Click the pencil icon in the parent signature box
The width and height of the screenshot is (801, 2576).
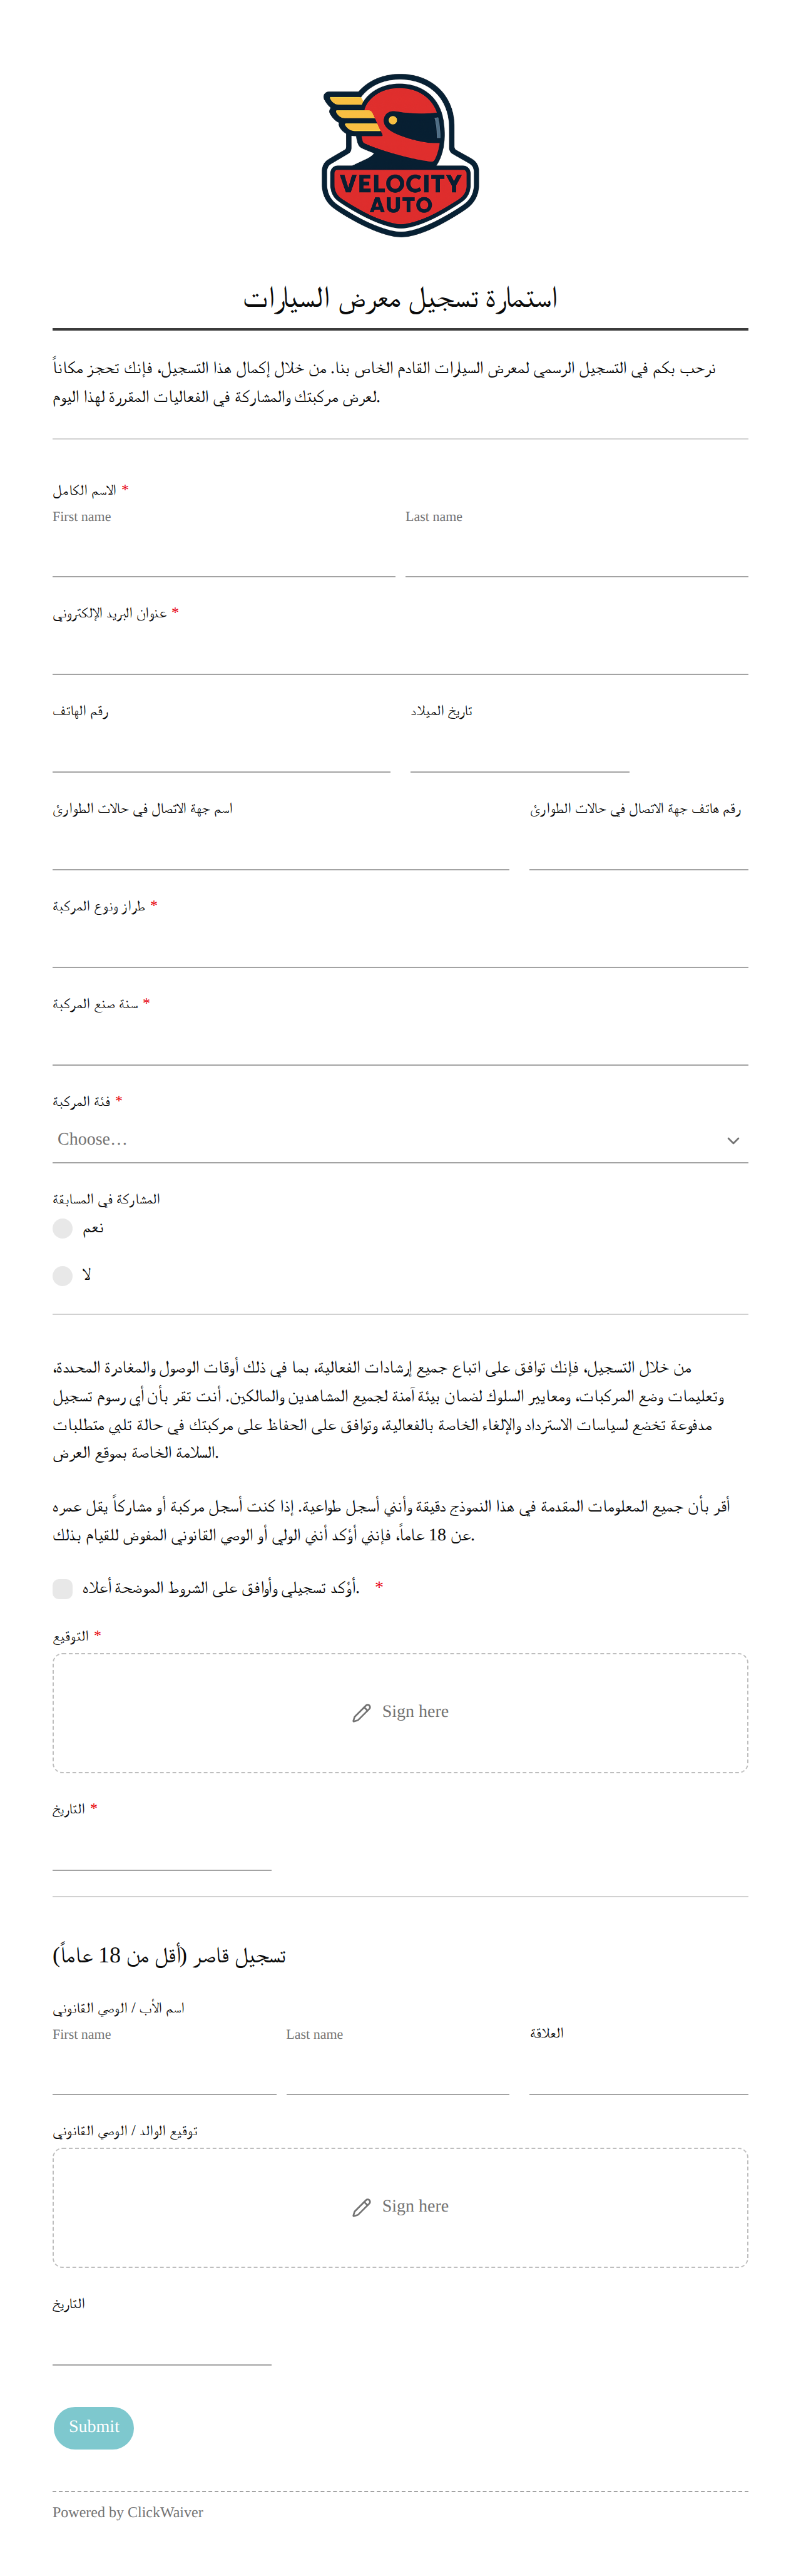(362, 2207)
